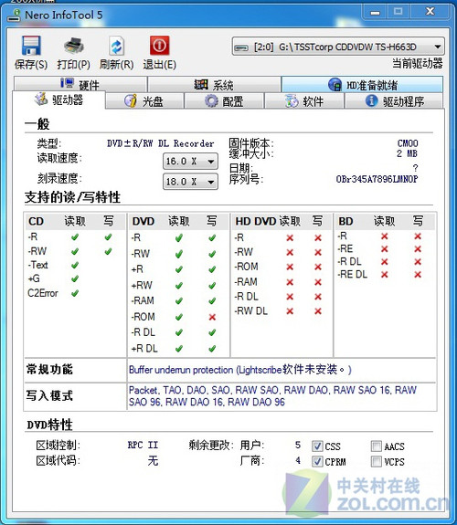
Task: Open the burn speed 18.0 X dropdown
Action: (190, 182)
